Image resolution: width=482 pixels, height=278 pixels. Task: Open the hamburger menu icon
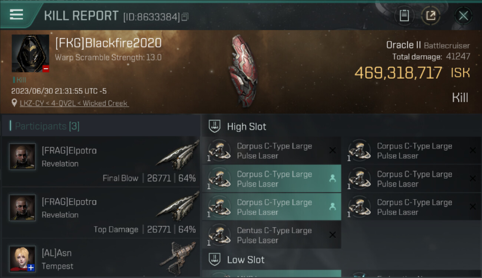click(16, 15)
